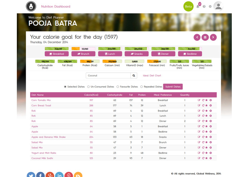Open the Lunch meal tab
The width and height of the screenshot is (249, 177).
(x=110, y=54)
